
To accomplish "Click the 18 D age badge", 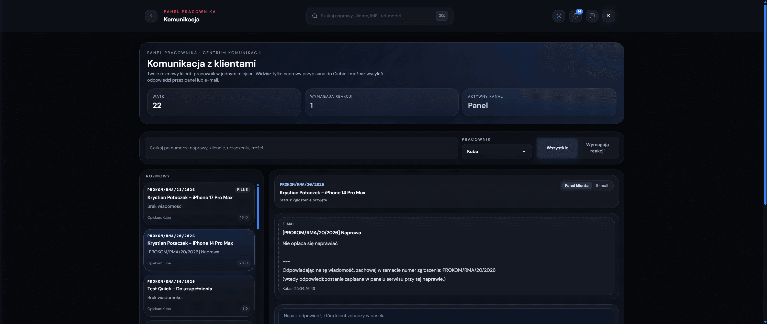I will 244,217.
